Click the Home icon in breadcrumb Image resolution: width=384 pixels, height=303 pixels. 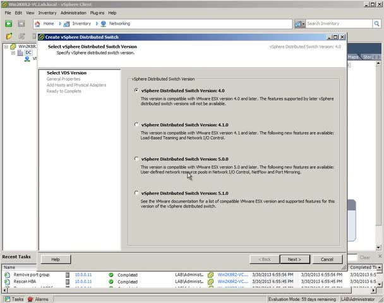tap(37, 24)
